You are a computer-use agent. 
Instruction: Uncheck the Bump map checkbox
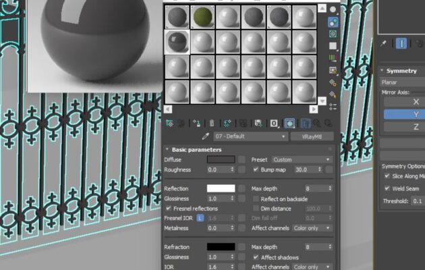(256, 170)
